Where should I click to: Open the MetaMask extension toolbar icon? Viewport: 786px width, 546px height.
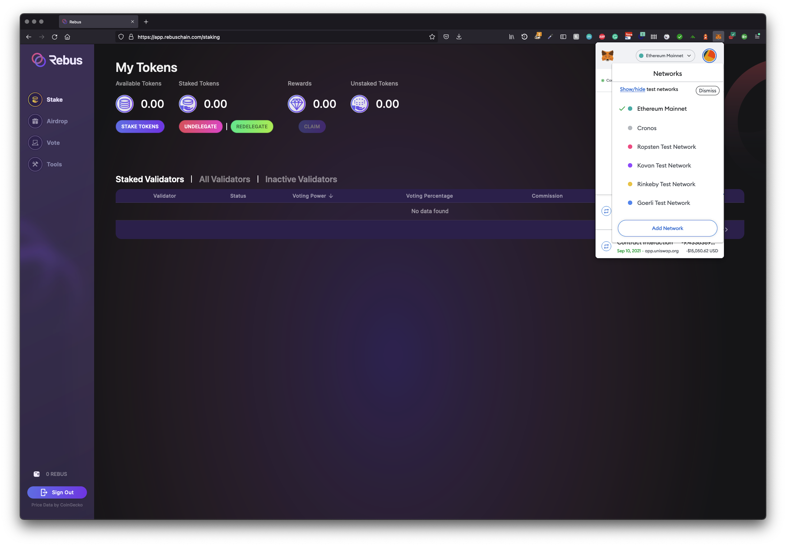[x=718, y=37]
